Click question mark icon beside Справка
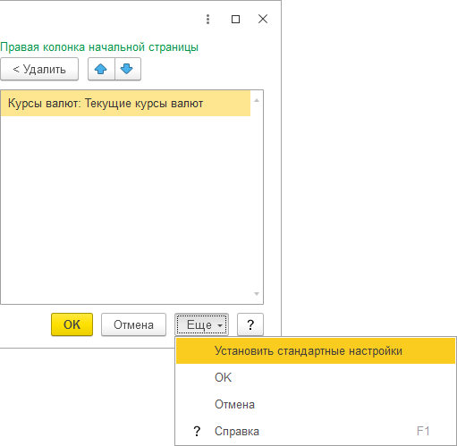Viewport: 457px width, 446px height. coord(197,431)
